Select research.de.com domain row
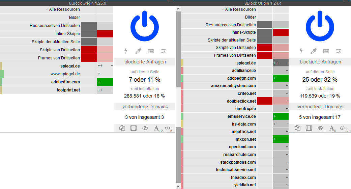351x189 pixels. (219, 155)
